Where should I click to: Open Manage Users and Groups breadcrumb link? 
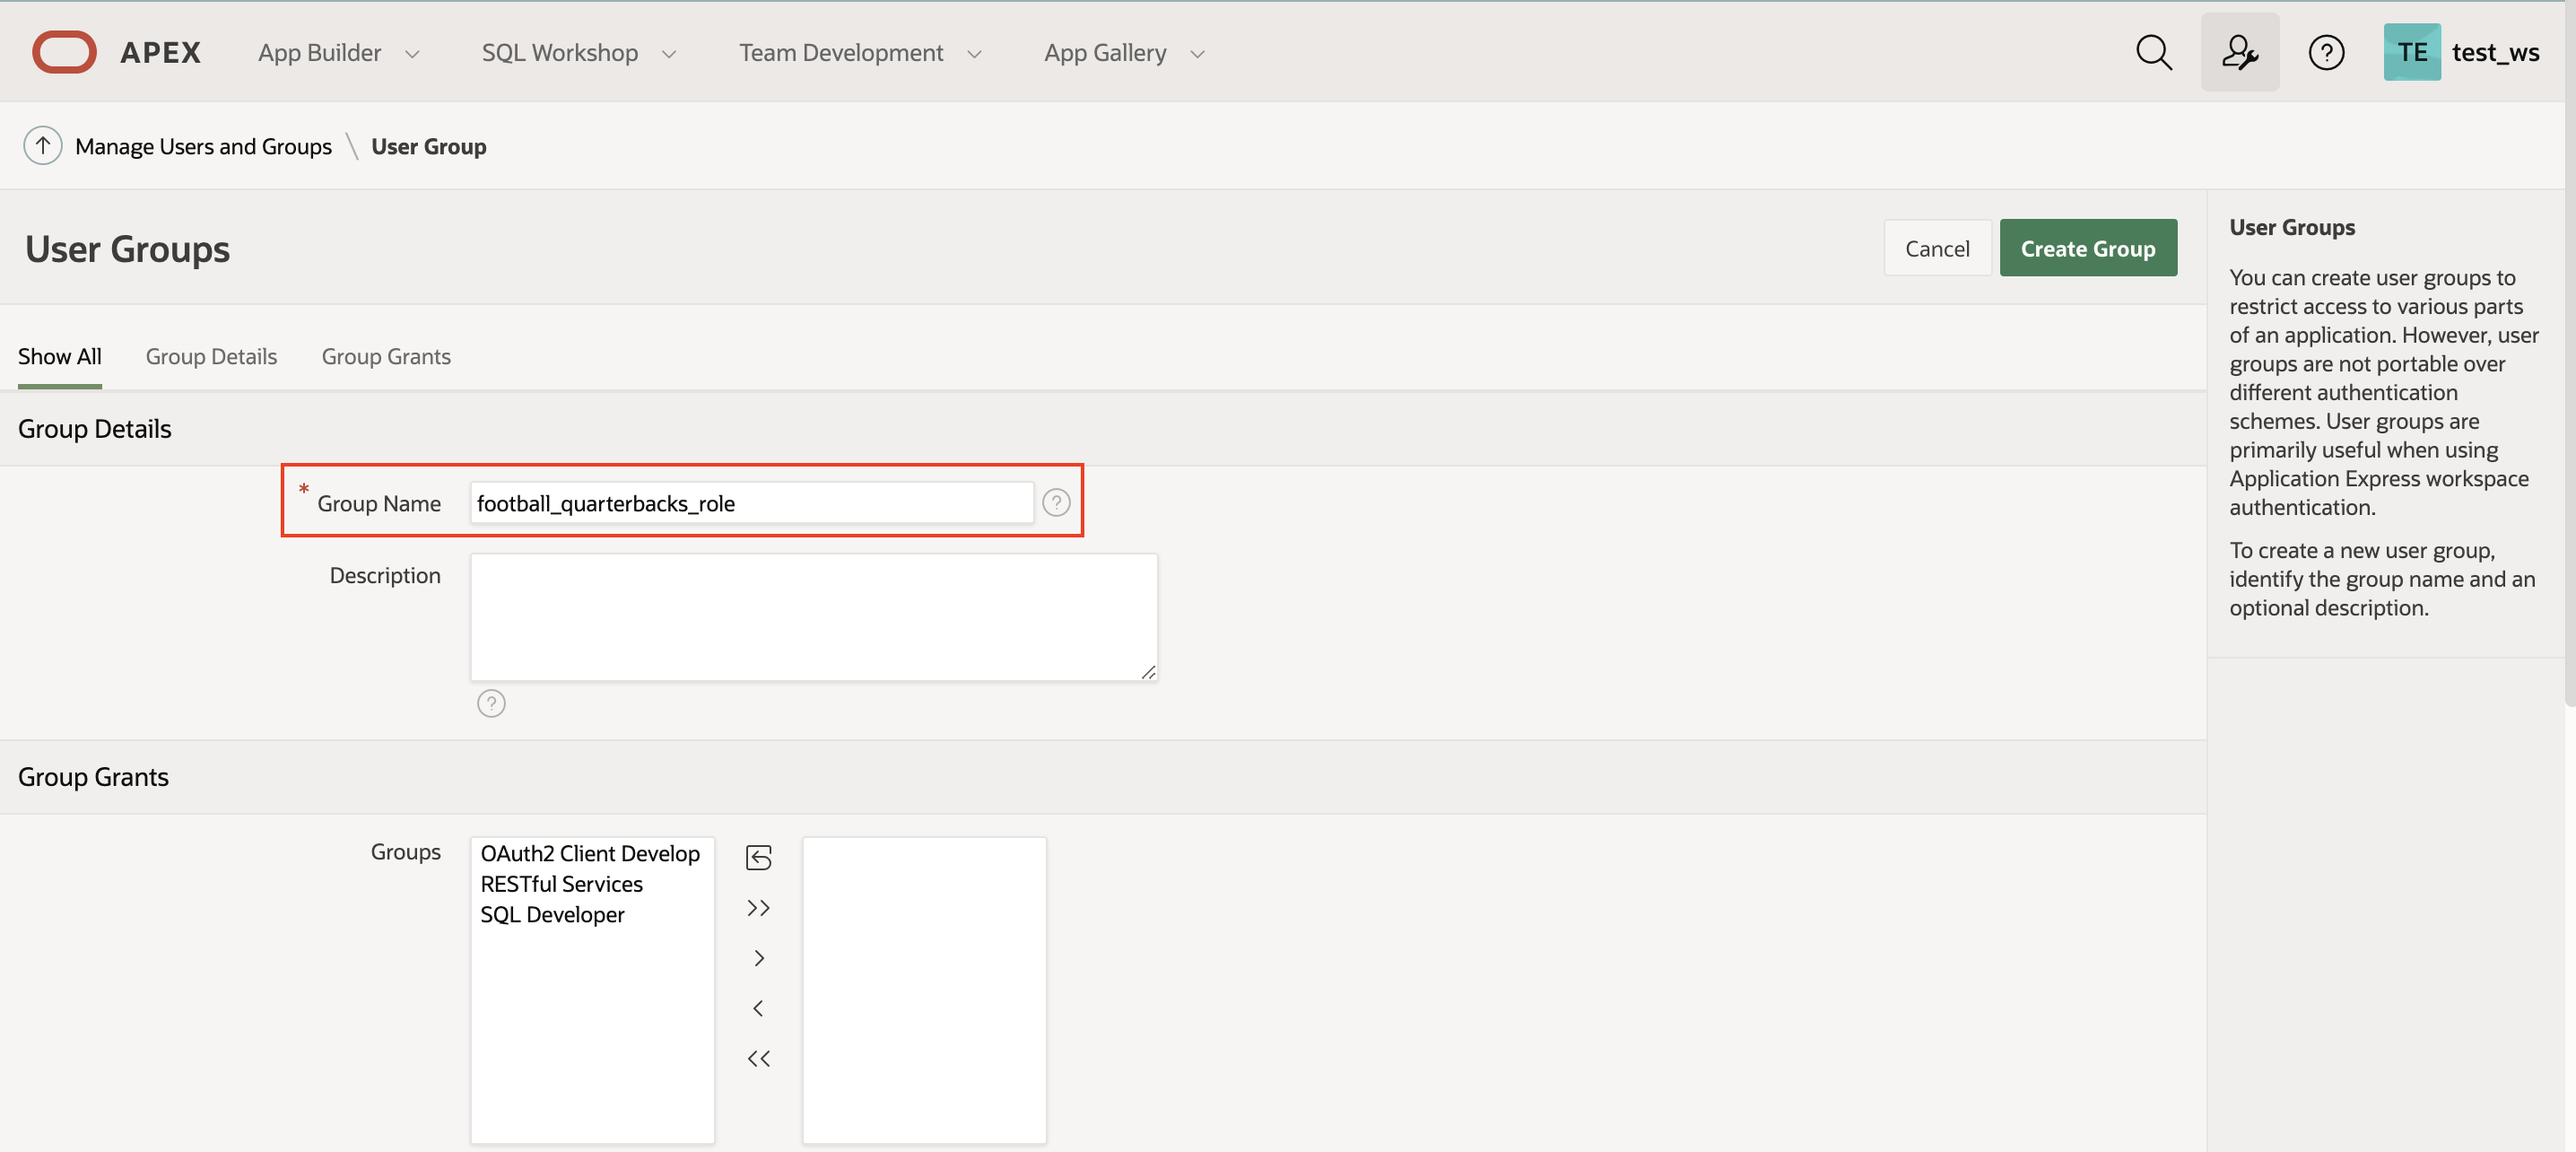pyautogui.click(x=203, y=145)
